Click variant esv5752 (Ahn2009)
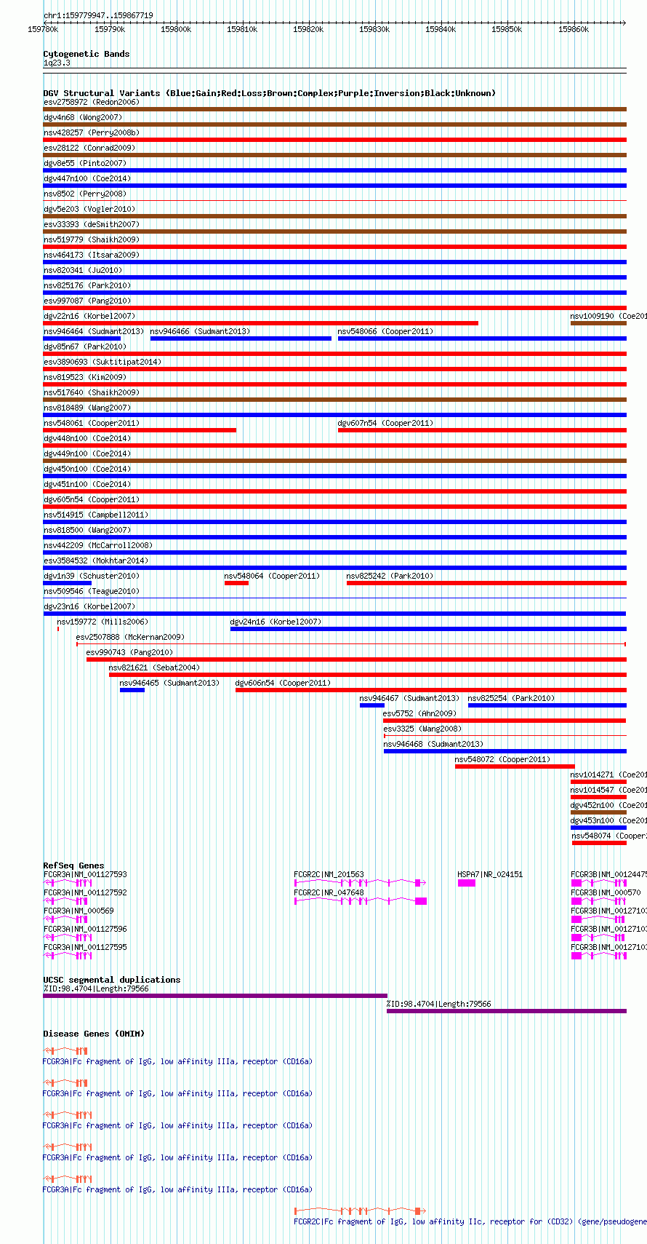Image resolution: width=647 pixels, height=1244 pixels. [419, 713]
